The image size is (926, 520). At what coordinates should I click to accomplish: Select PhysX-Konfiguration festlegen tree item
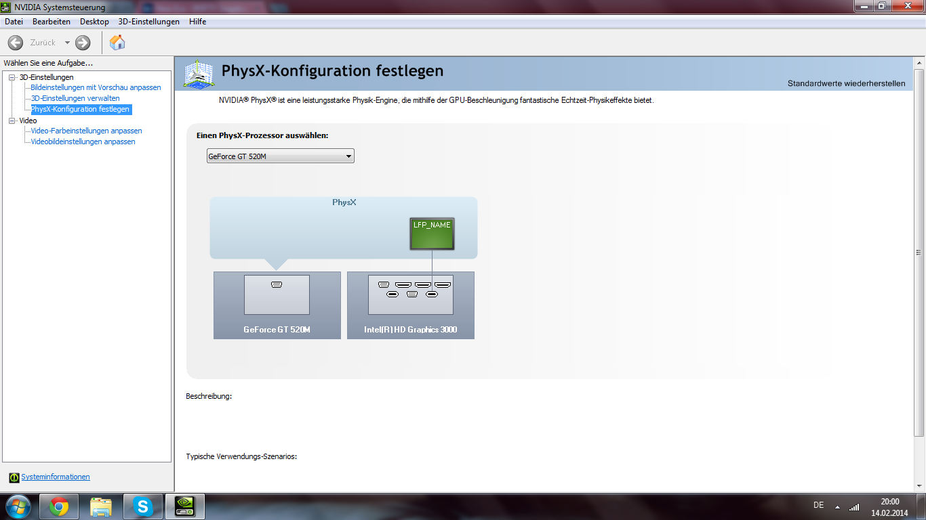[81, 109]
